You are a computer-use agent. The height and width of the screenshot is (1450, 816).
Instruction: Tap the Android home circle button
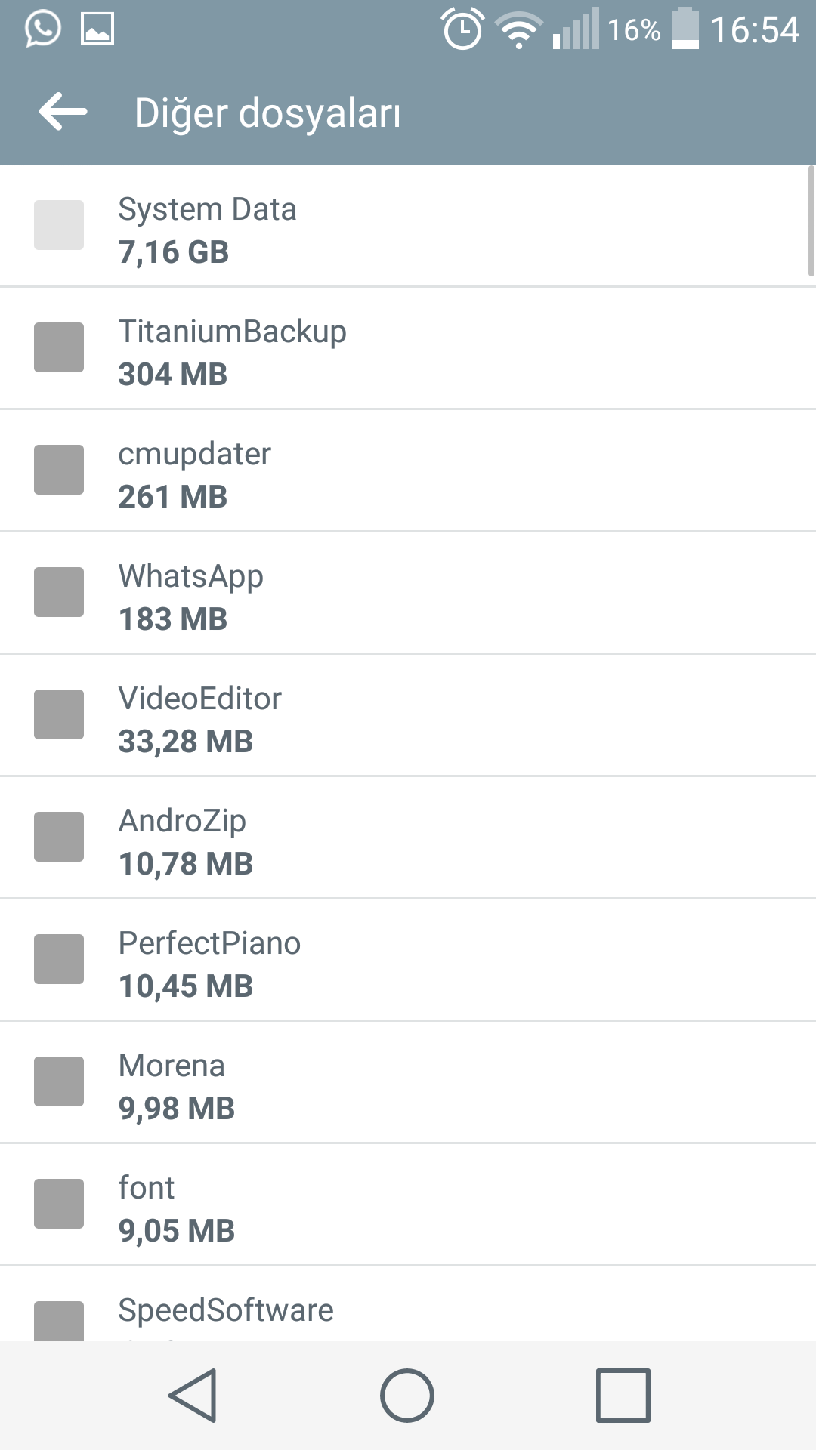(407, 1395)
